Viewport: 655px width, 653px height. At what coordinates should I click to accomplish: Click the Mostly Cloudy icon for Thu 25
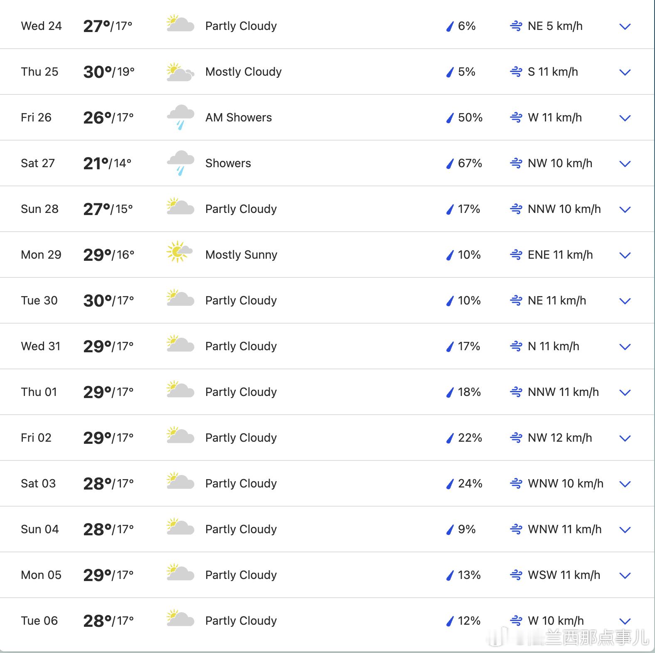coord(180,72)
